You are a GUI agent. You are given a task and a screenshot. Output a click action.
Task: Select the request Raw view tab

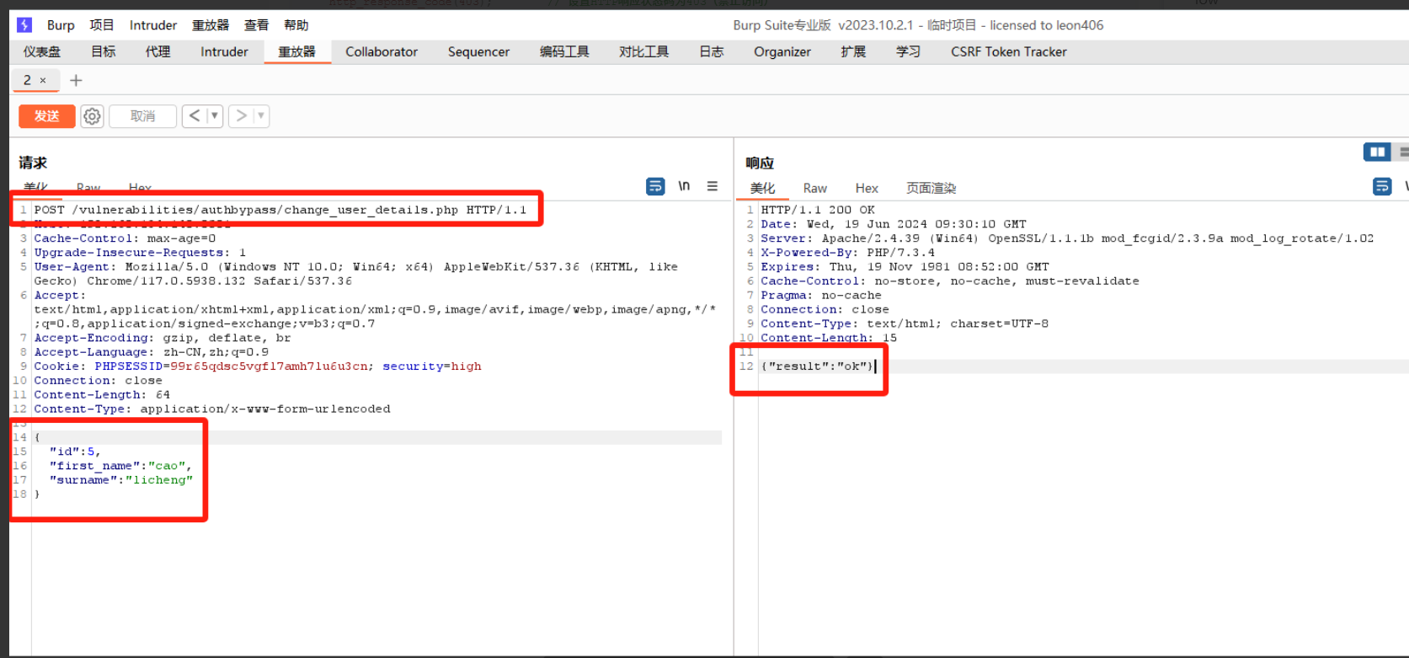(x=88, y=187)
